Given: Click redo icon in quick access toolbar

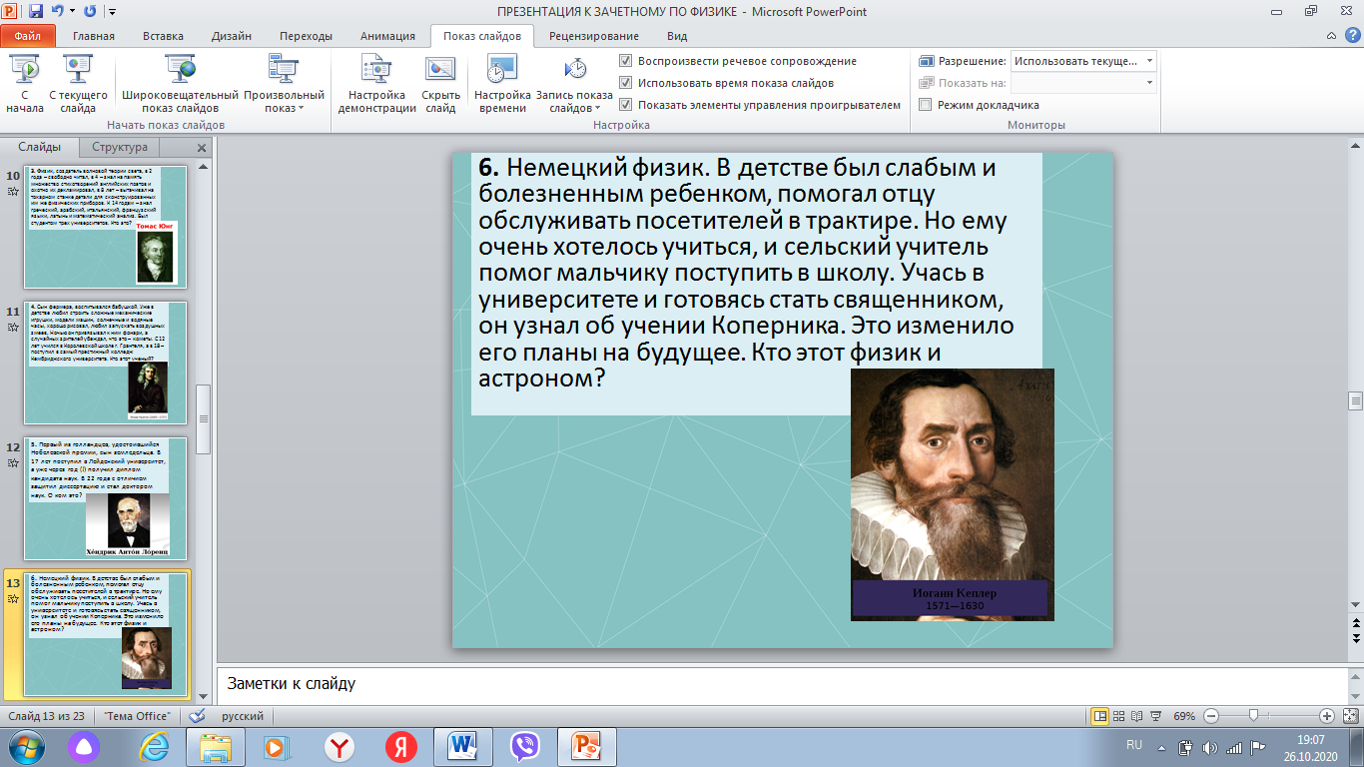Looking at the screenshot, I should [x=91, y=11].
